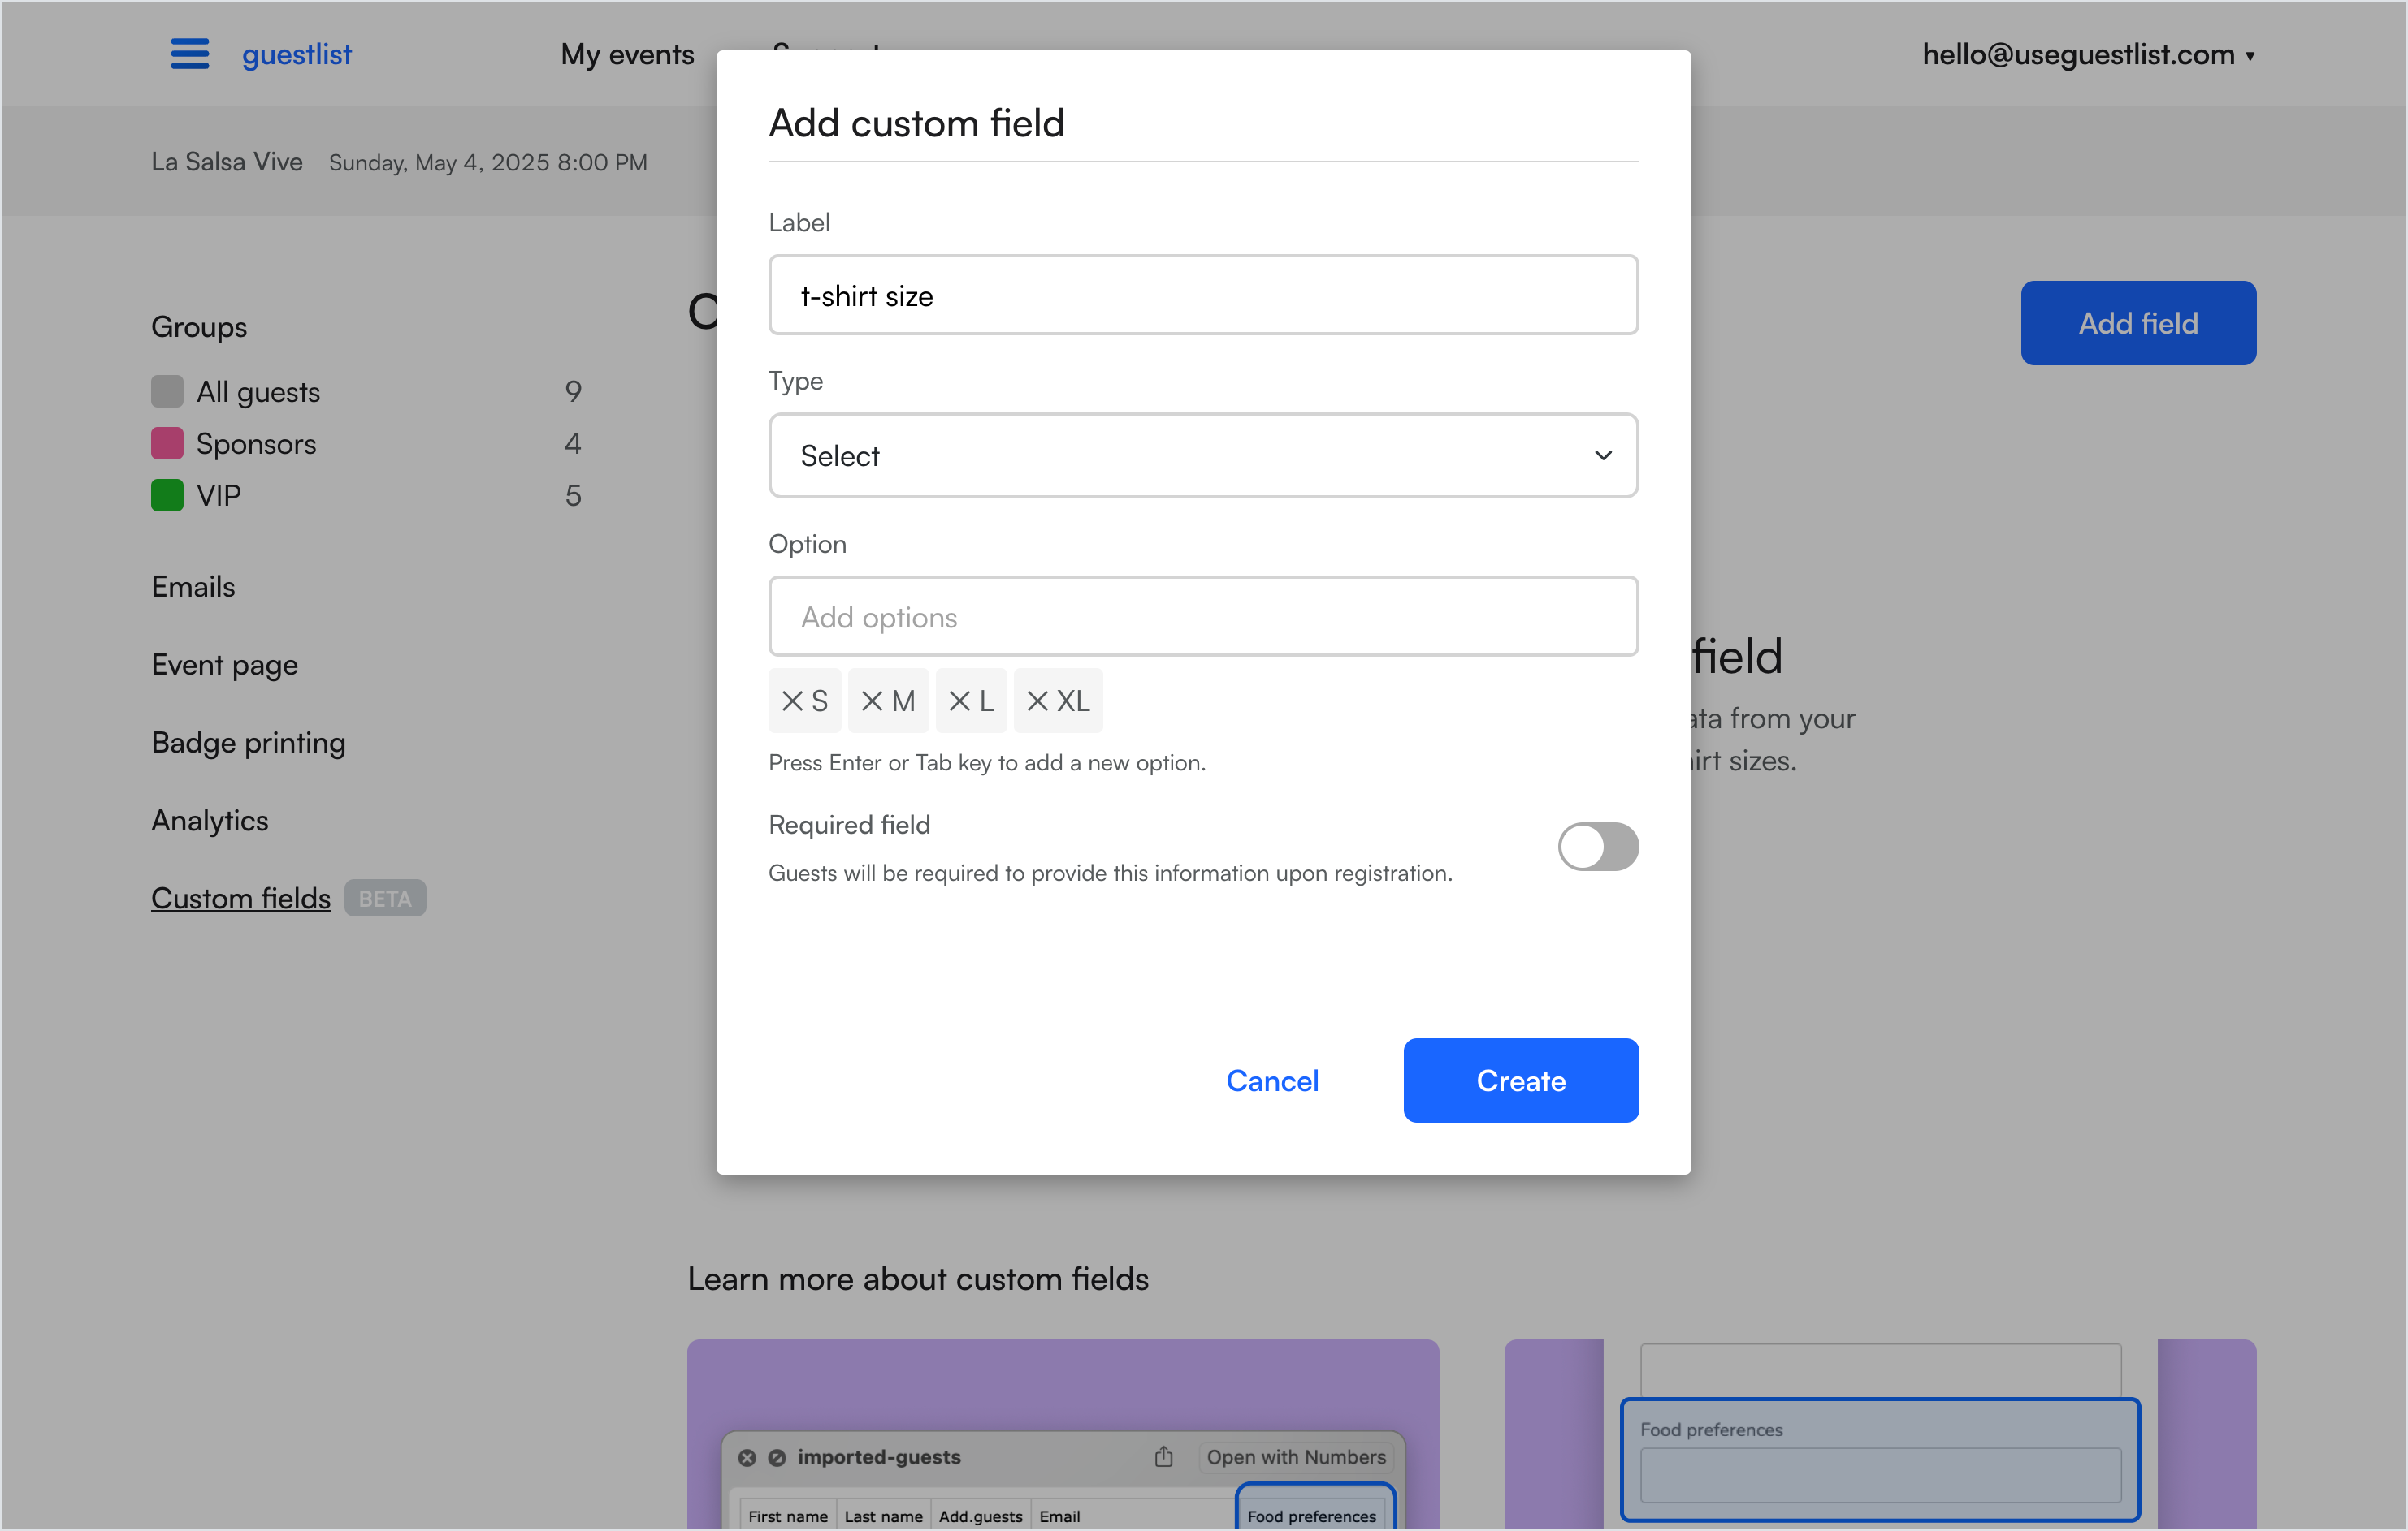Delete the L option tag
The width and height of the screenshot is (2408, 1531).
point(959,701)
